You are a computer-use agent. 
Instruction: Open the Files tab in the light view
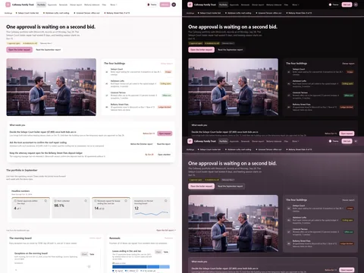coord(104,5)
